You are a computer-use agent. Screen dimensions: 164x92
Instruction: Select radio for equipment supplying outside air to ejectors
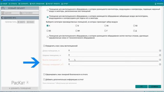tap(48, 10)
